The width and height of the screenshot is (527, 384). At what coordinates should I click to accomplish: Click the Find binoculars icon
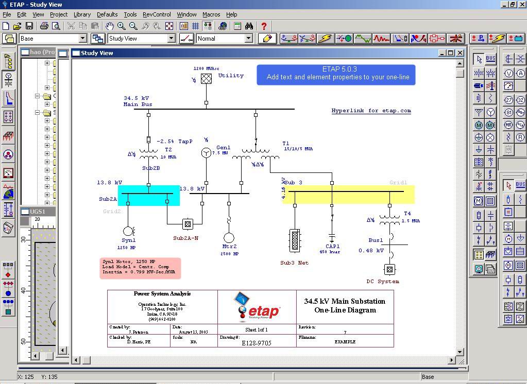point(249,26)
